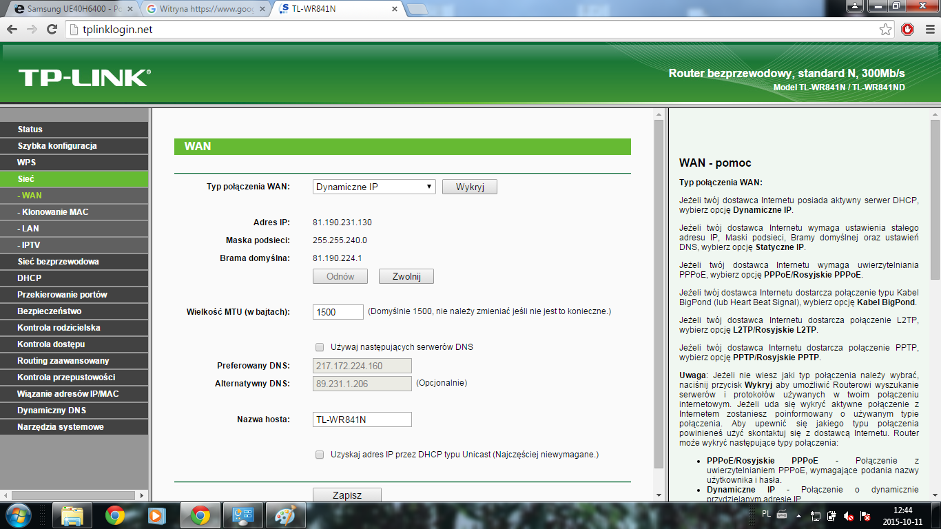The height and width of the screenshot is (529, 941).
Task: Open Klonowanie MAC submenu
Action: click(74, 212)
